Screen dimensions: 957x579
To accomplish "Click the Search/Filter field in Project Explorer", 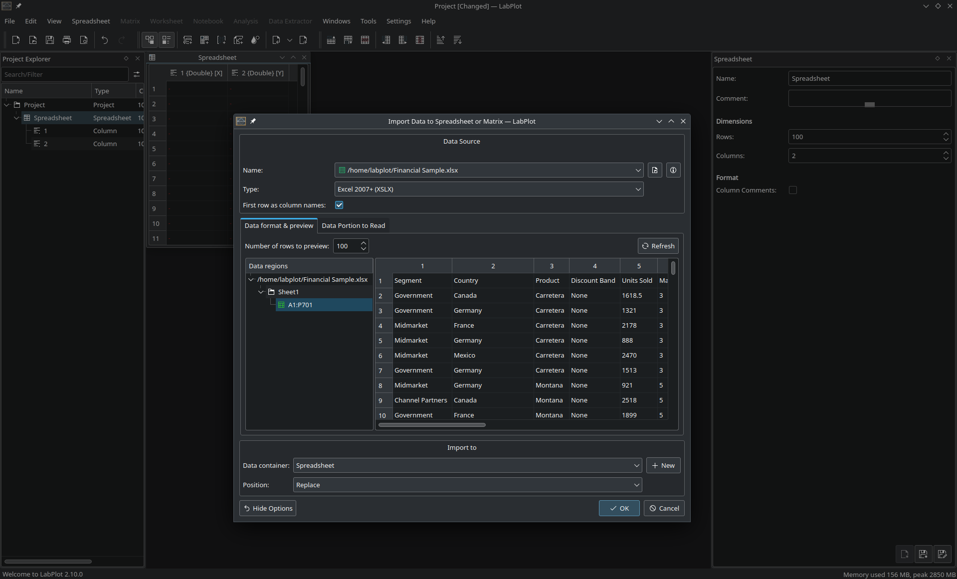I will pyautogui.click(x=65, y=74).
